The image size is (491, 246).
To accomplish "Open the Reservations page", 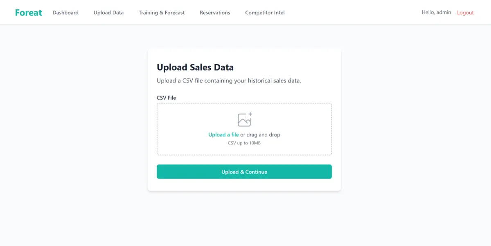I will click(214, 13).
